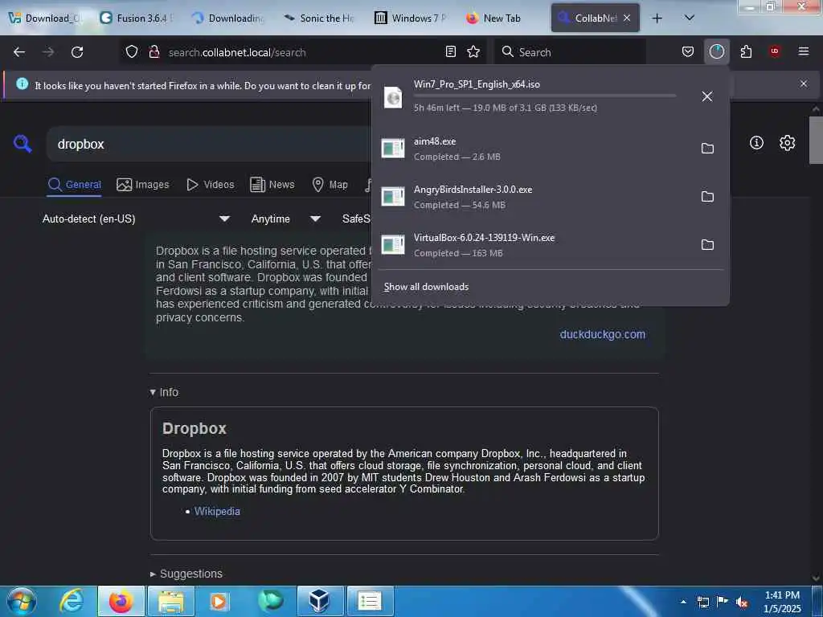823x617 pixels.
Task: Open VirtualBox cube icon on taskbar
Action: pos(319,601)
